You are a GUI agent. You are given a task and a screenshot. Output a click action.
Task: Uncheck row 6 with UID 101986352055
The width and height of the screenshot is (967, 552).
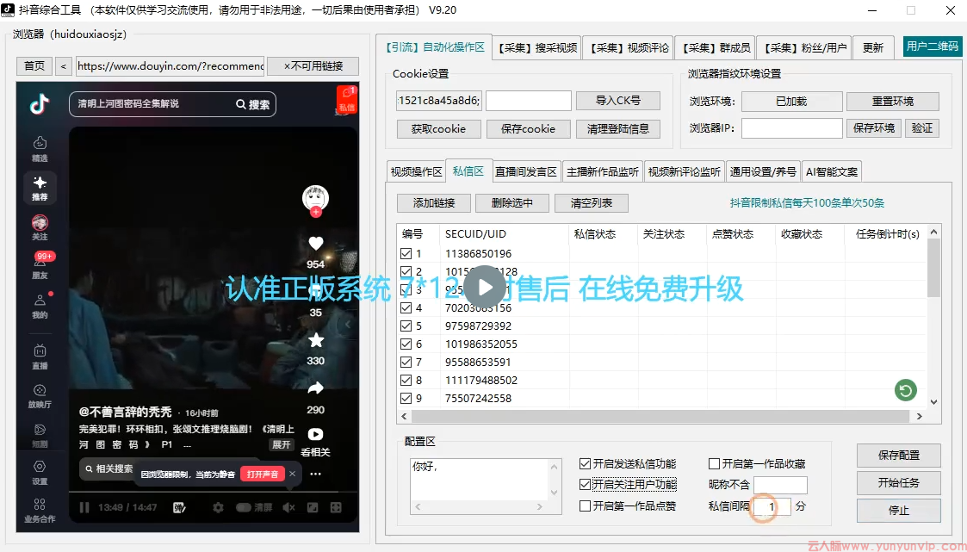406,344
